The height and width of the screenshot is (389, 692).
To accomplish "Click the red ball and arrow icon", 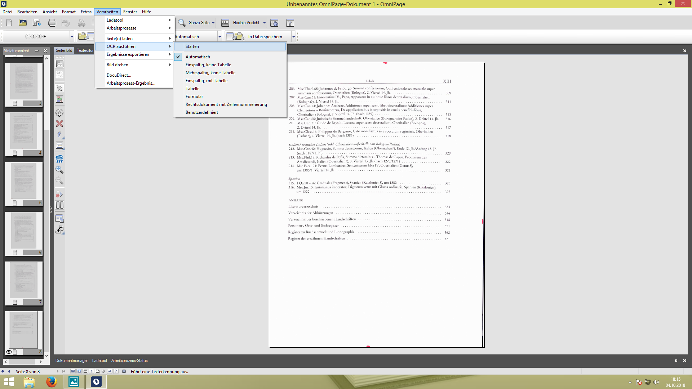I will (x=59, y=194).
